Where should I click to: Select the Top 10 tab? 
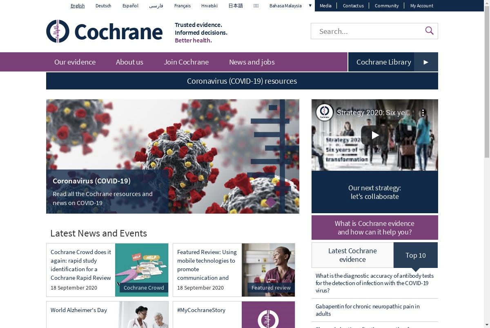click(x=416, y=255)
